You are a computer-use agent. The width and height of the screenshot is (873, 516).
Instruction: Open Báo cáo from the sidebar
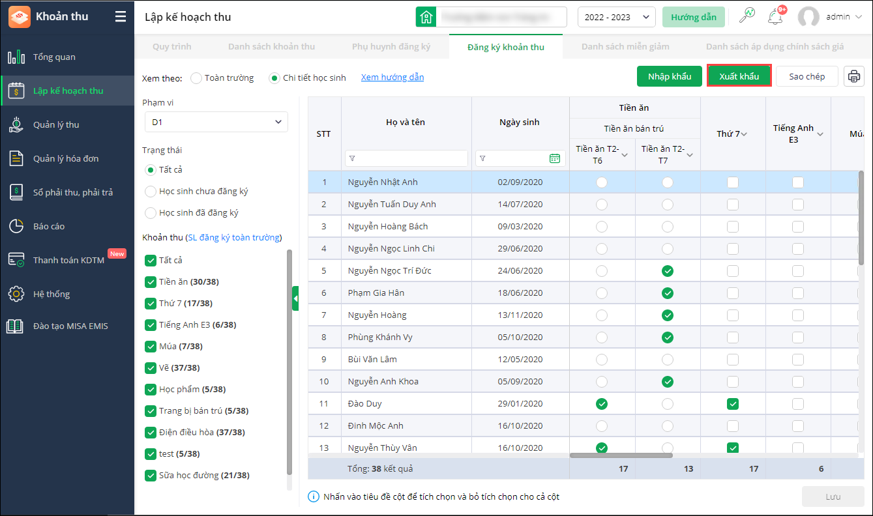(49, 226)
